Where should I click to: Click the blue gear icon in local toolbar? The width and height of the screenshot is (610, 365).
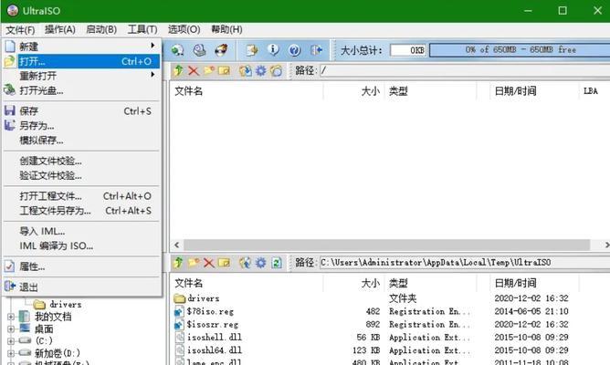pyautogui.click(x=260, y=263)
